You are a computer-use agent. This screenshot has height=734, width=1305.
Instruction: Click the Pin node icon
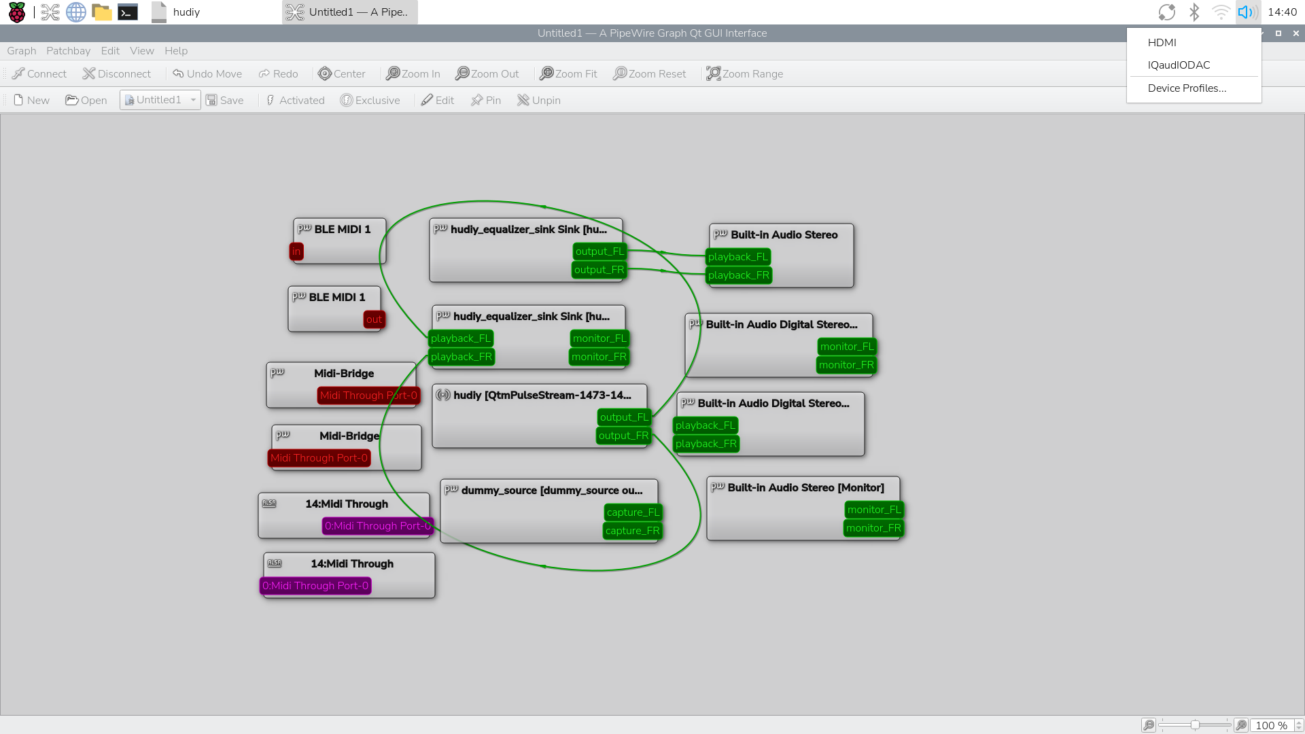click(x=477, y=100)
